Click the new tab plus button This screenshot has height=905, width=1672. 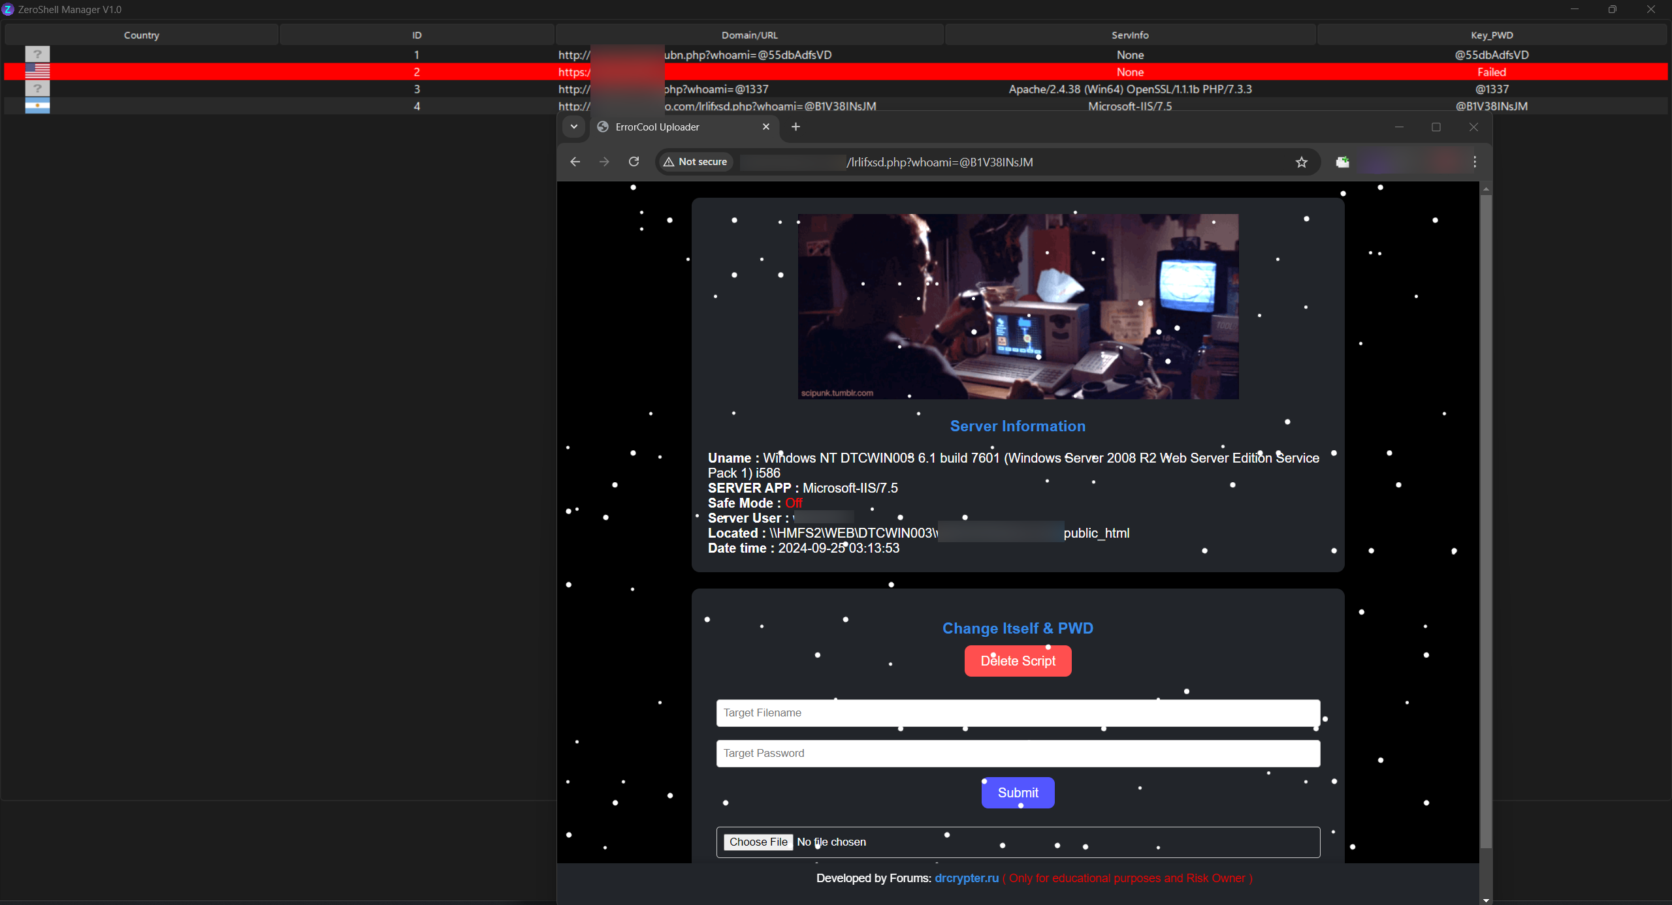click(x=796, y=126)
